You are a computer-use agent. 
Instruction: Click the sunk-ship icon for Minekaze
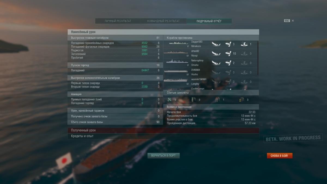point(216,44)
